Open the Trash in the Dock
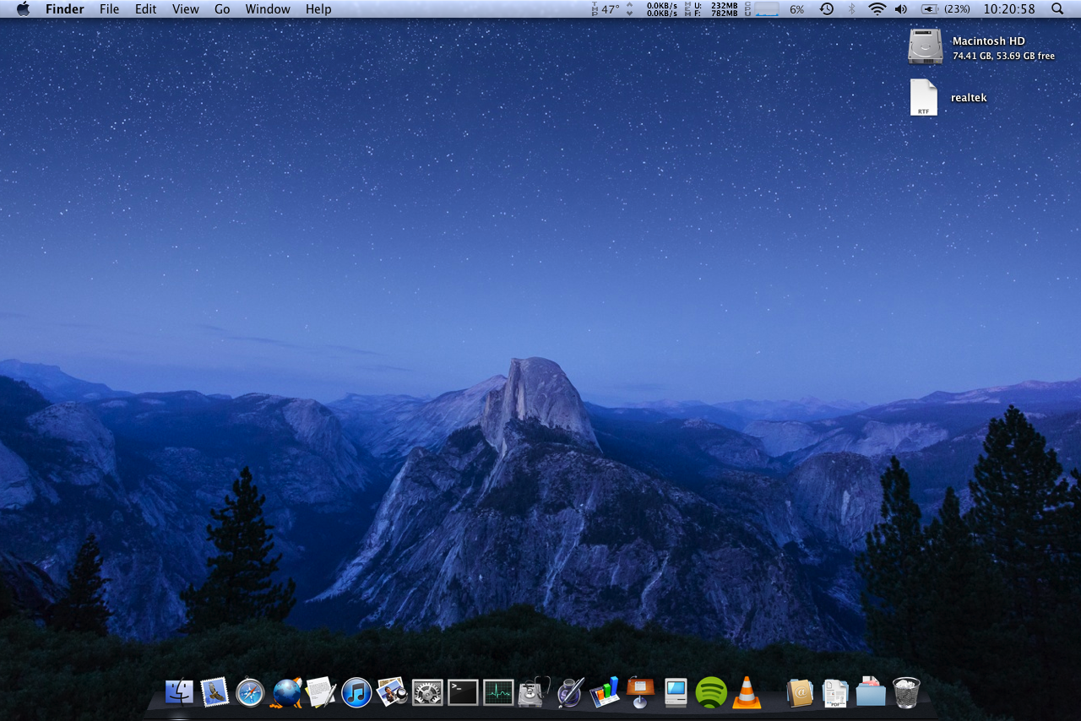The width and height of the screenshot is (1081, 721). pyautogui.click(x=906, y=692)
